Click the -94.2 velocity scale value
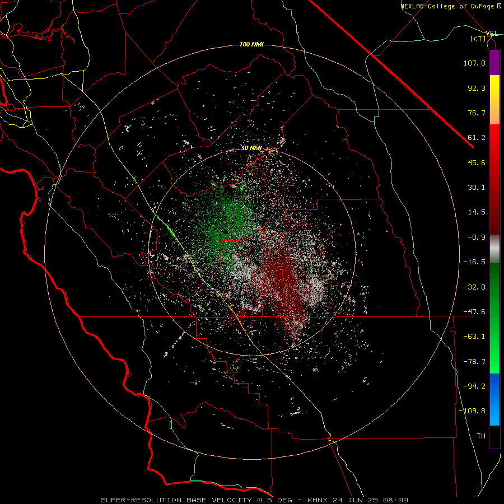The image size is (504, 504). pyautogui.click(x=474, y=386)
